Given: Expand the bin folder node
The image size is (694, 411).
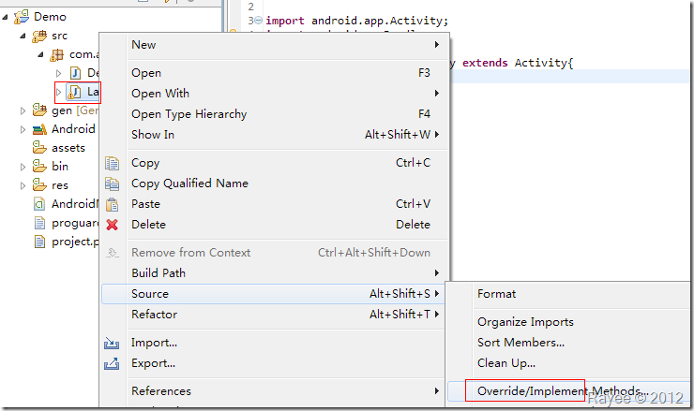Looking at the screenshot, I should tap(23, 167).
